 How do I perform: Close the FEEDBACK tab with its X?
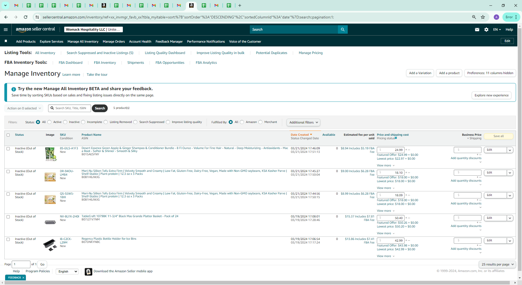(x=23, y=278)
